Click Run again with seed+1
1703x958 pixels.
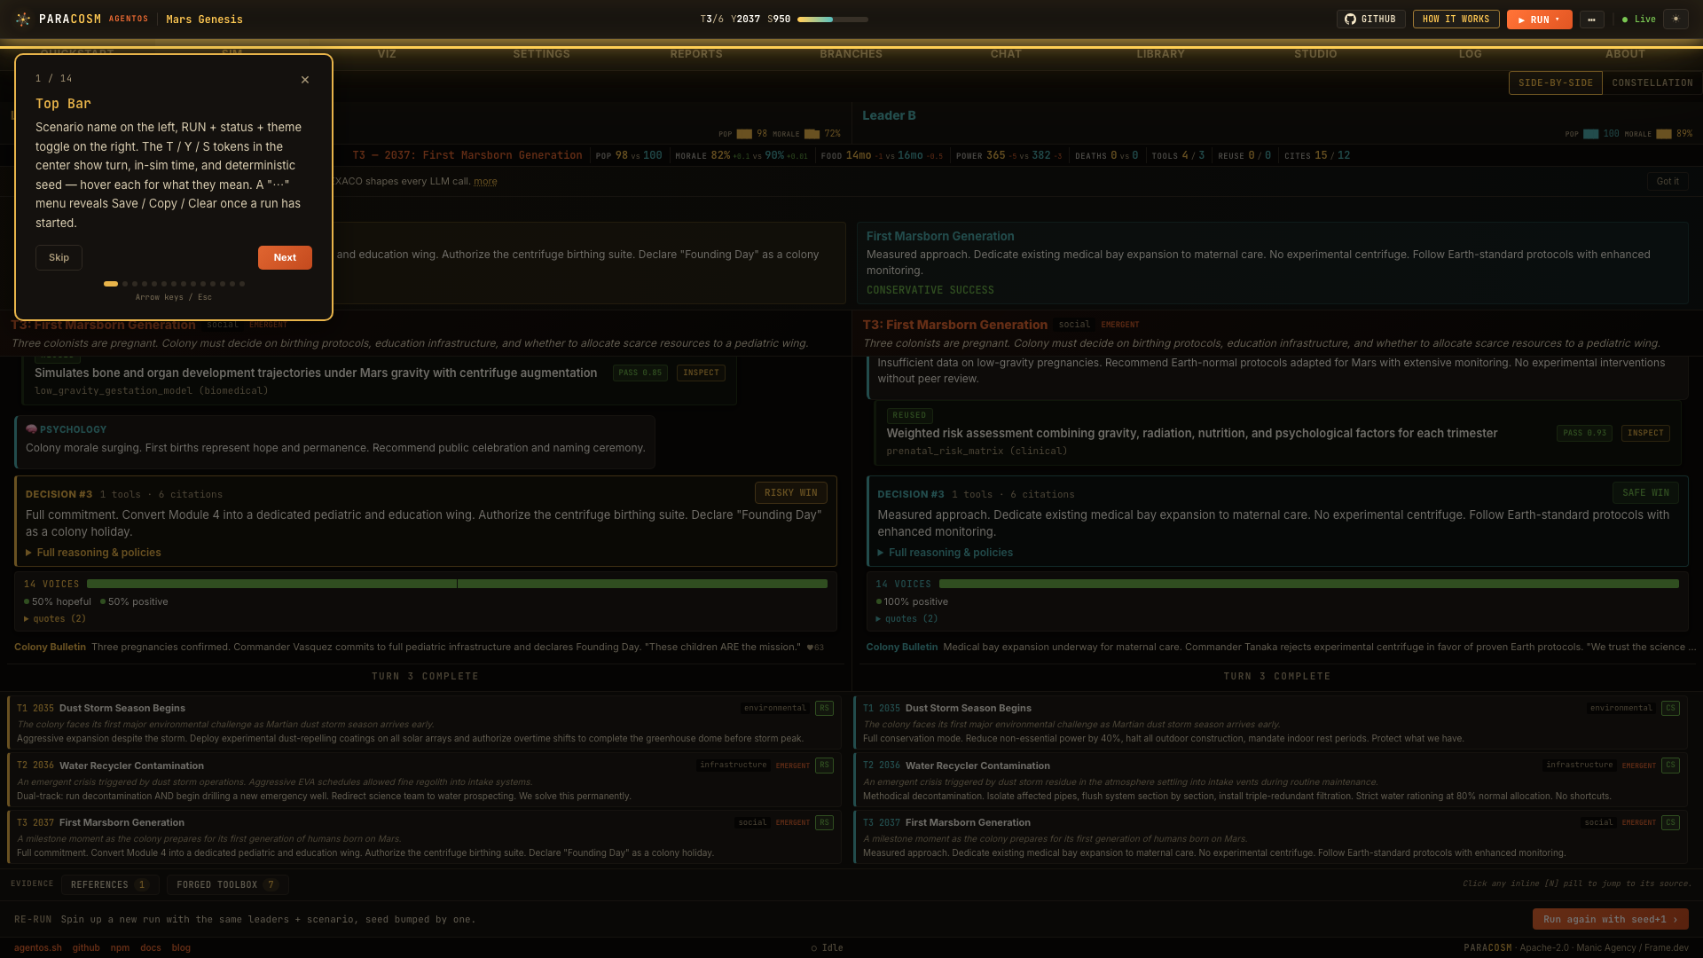1609,920
